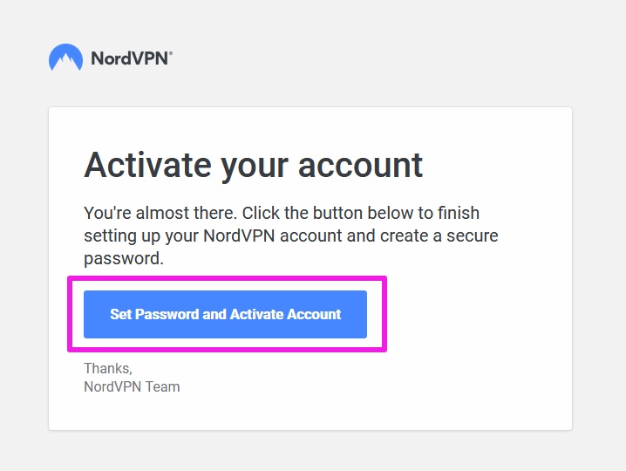Click the "You're almost there." sentence
626x471 pixels.
(160, 213)
